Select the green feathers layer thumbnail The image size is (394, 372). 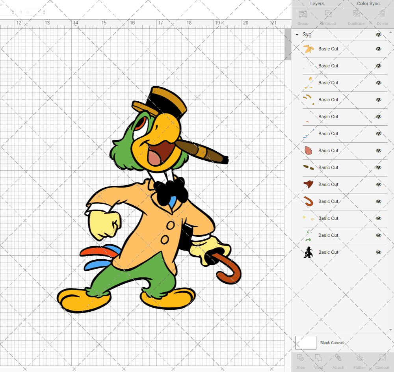click(309, 235)
